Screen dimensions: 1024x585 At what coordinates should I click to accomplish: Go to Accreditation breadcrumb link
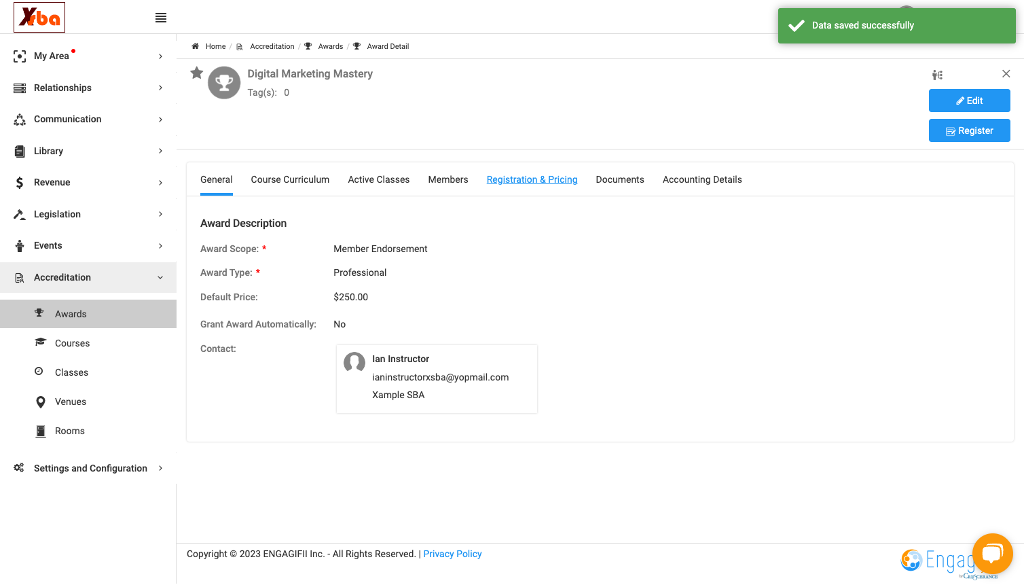point(272,46)
